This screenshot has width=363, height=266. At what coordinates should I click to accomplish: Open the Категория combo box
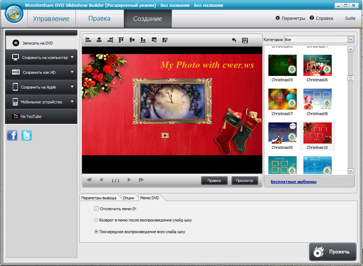click(319, 39)
